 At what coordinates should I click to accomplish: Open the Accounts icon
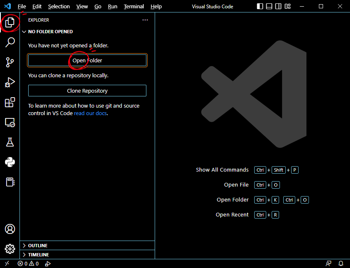10,229
